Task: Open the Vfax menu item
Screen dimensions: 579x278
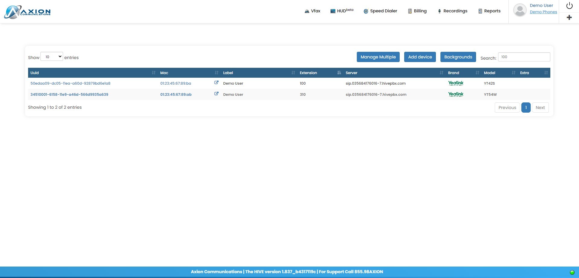Action: point(312,11)
